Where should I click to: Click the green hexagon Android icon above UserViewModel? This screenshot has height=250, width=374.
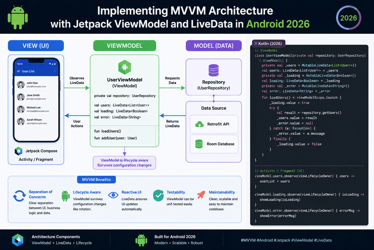[x=125, y=67]
